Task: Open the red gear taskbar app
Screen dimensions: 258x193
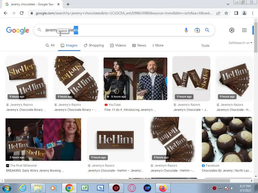Action: (x=116, y=188)
